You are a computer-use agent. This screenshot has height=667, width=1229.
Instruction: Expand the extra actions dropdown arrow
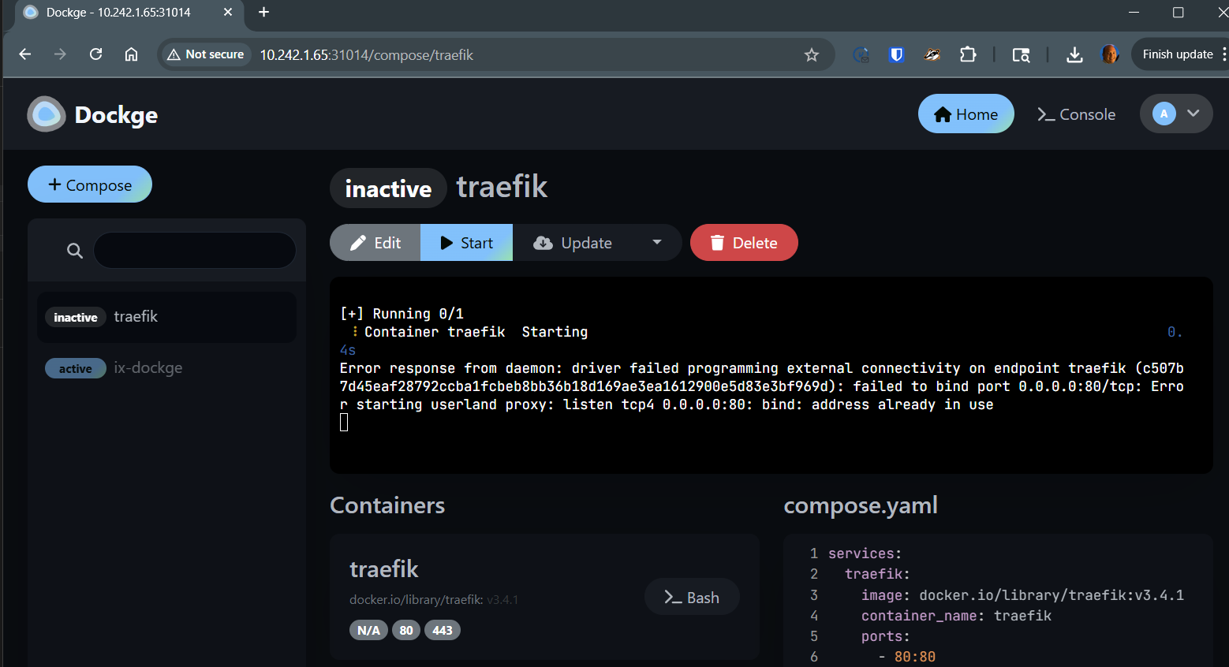click(657, 242)
